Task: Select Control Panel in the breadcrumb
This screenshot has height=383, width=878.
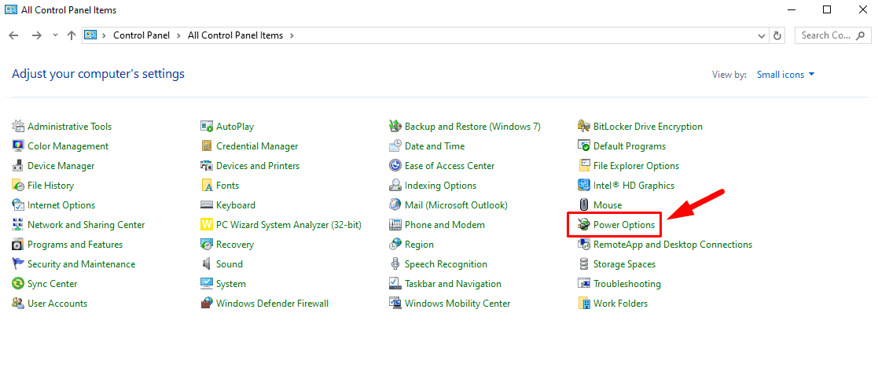Action: pos(141,35)
